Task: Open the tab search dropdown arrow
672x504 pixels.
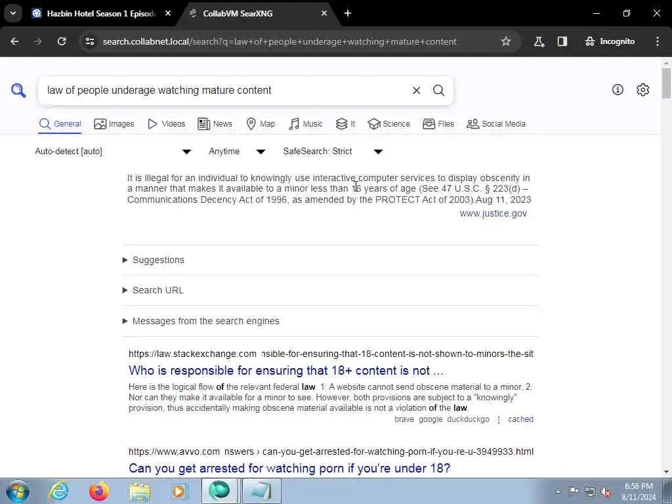Action: point(13,13)
